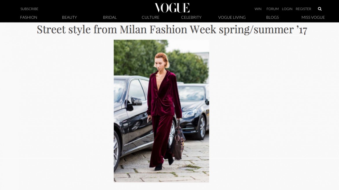Click the street style velvet suit photo
339x190 pixels.
pyautogui.click(x=161, y=111)
